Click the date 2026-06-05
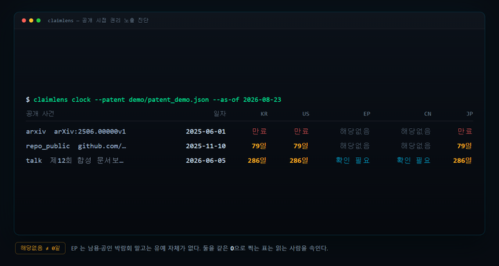 [206, 161]
